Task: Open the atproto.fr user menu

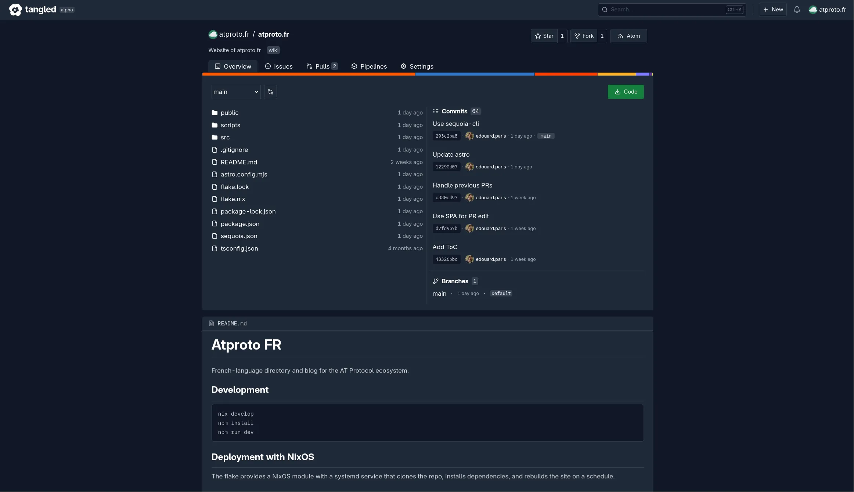Action: pos(827,10)
